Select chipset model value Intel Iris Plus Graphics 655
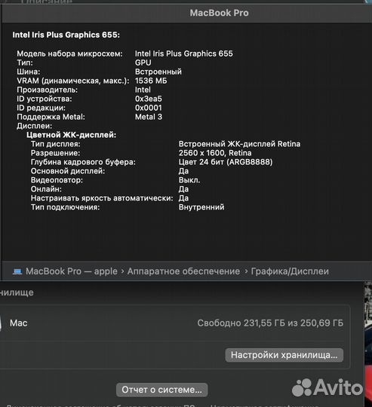This screenshot has height=407, width=372. click(x=184, y=54)
